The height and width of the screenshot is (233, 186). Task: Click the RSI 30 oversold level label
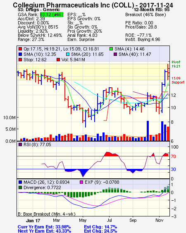point(173,169)
